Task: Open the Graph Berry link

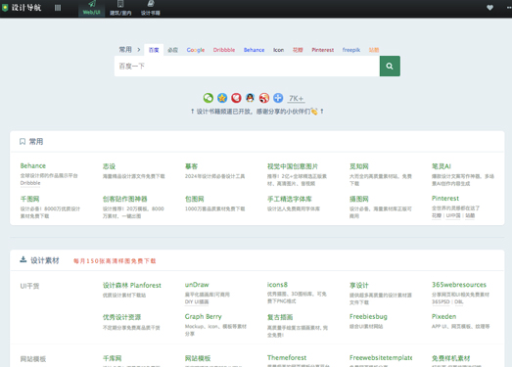Action: [203, 316]
